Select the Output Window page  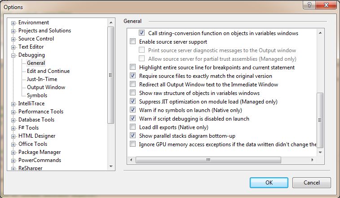click(46, 87)
